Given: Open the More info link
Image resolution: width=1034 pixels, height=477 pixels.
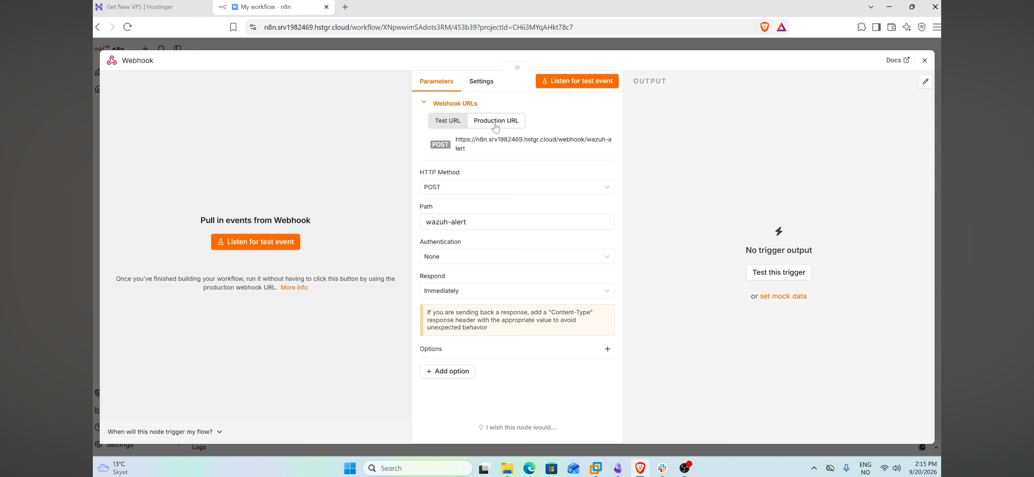Looking at the screenshot, I should click(x=294, y=287).
